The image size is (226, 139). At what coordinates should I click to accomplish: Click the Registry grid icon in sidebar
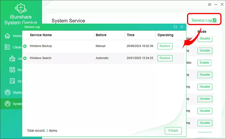click(x=12, y=70)
